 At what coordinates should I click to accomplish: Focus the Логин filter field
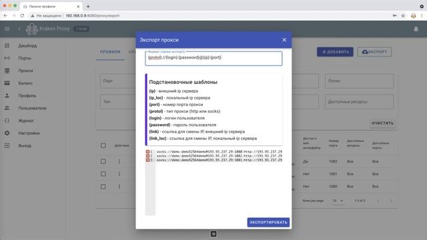click(359, 81)
